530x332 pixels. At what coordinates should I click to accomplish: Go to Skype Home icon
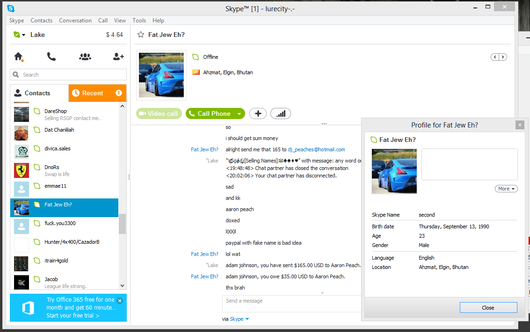pos(19,57)
